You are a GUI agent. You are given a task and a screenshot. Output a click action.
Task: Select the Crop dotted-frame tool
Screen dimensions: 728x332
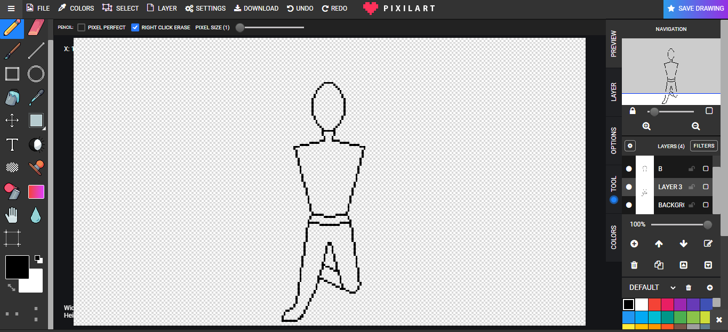coord(12,238)
